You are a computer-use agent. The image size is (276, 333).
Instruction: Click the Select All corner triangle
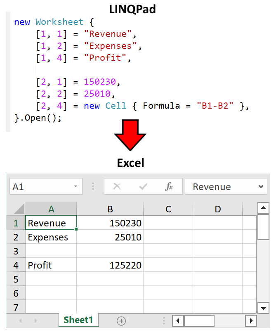(x=19, y=209)
